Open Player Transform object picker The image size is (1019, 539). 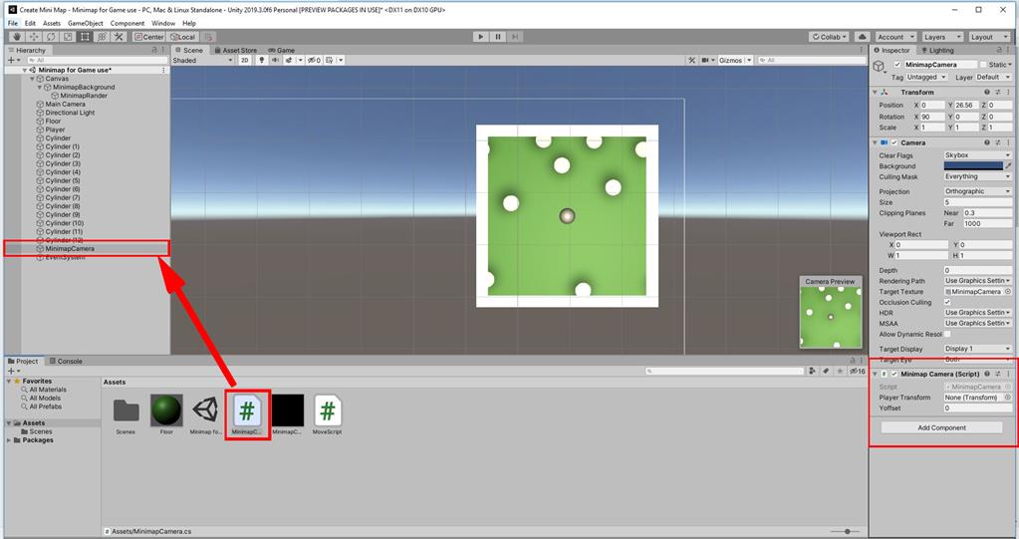(1008, 398)
